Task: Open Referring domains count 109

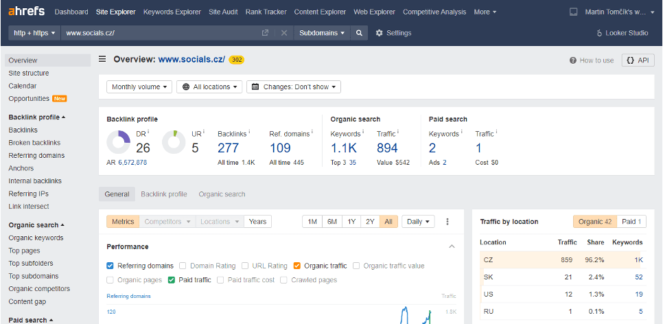Action: coord(280,148)
